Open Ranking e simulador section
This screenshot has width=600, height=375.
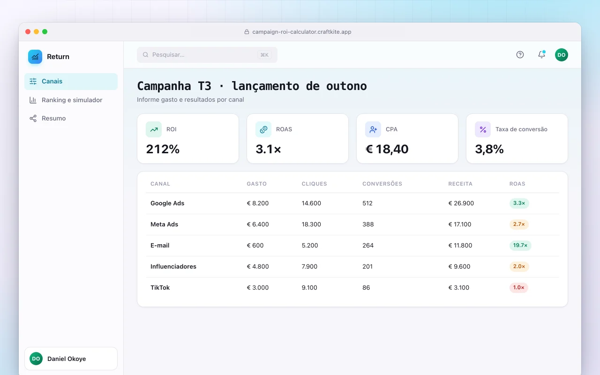coord(71,100)
